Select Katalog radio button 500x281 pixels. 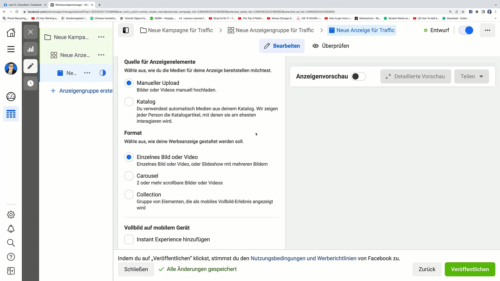tap(129, 102)
